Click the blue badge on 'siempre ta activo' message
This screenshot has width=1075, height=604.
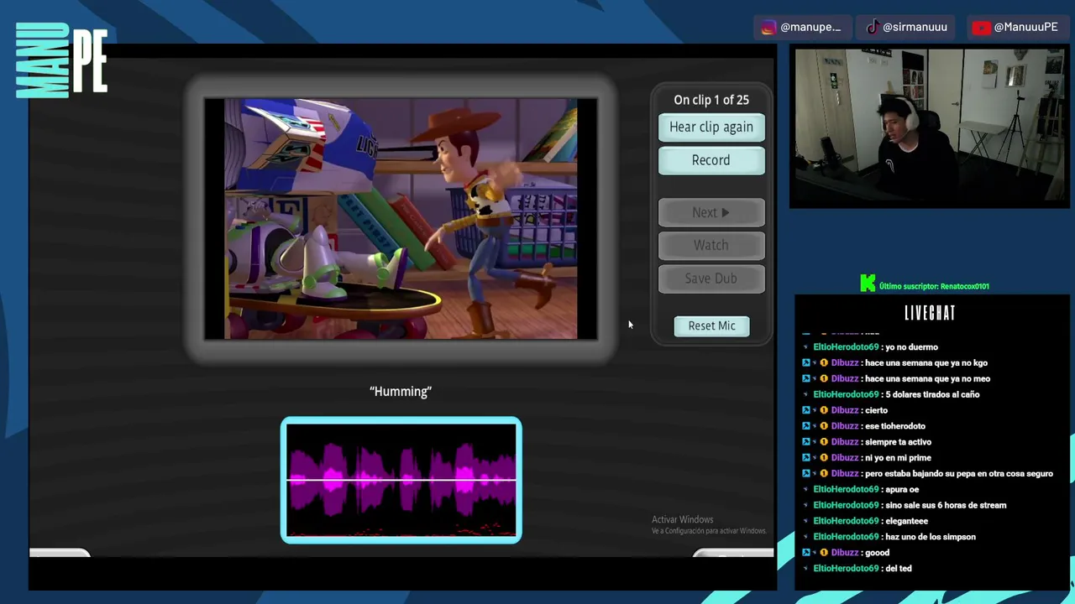[806, 442]
